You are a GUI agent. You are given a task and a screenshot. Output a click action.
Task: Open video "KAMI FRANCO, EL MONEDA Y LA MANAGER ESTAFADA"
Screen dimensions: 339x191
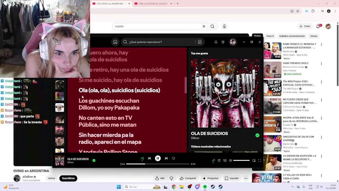(x=300, y=46)
